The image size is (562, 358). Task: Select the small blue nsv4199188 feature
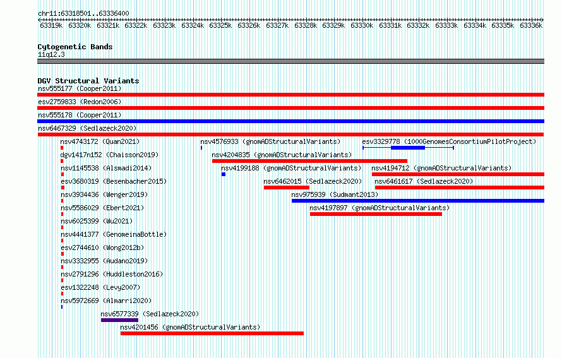[224, 174]
